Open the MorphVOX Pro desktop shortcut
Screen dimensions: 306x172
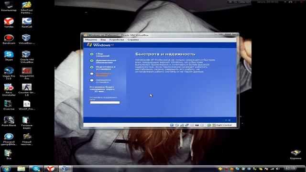pyautogui.click(x=27, y=73)
